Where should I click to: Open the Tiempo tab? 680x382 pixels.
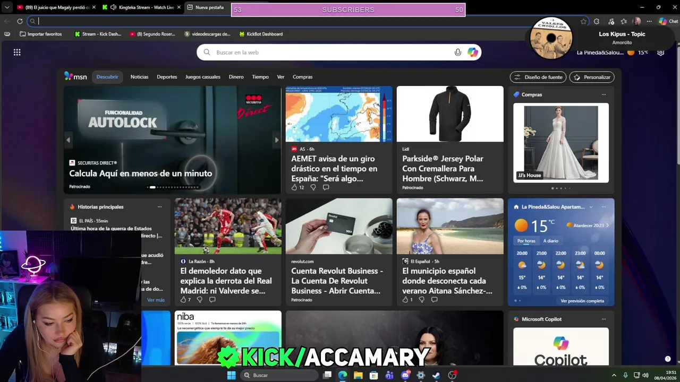click(x=260, y=77)
